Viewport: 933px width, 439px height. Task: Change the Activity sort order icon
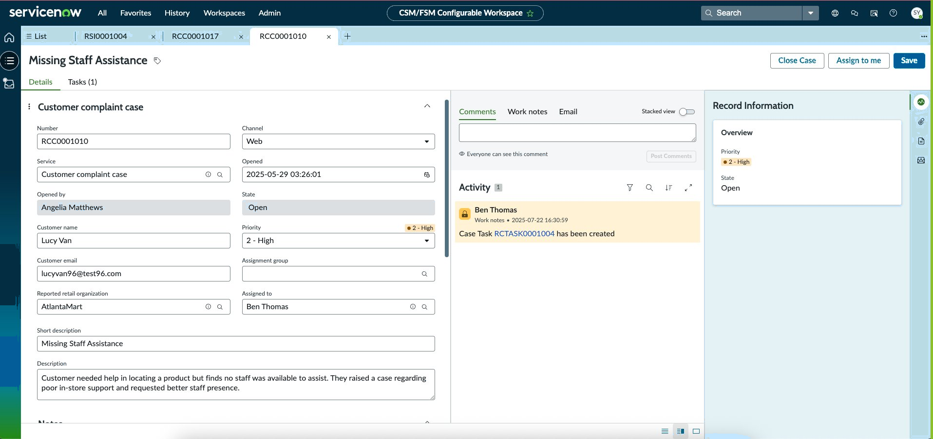pos(669,188)
